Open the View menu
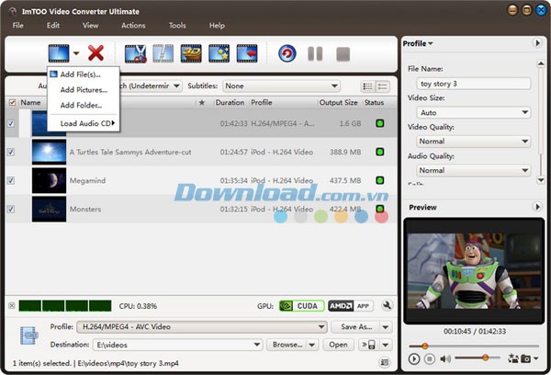Viewport: 551px width, 375px height. coord(90,26)
